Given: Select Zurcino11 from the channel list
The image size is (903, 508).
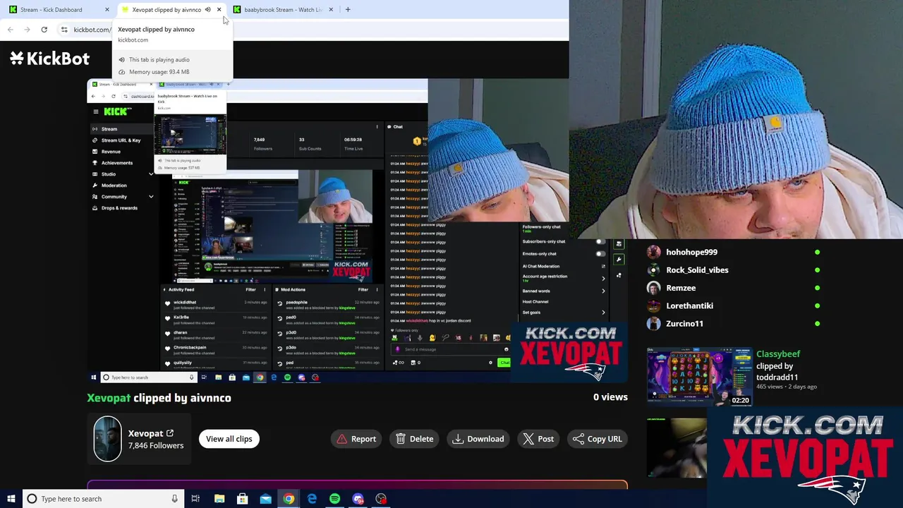Looking at the screenshot, I should click(684, 324).
